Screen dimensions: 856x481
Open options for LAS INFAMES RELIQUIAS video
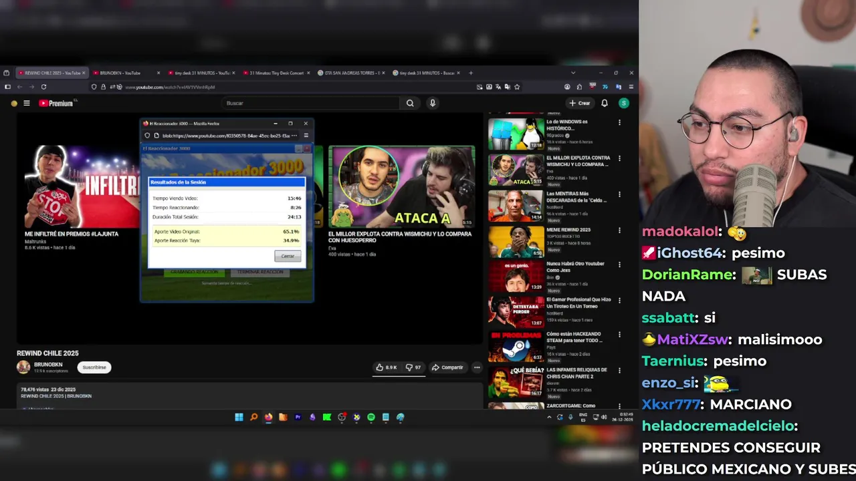(x=619, y=371)
